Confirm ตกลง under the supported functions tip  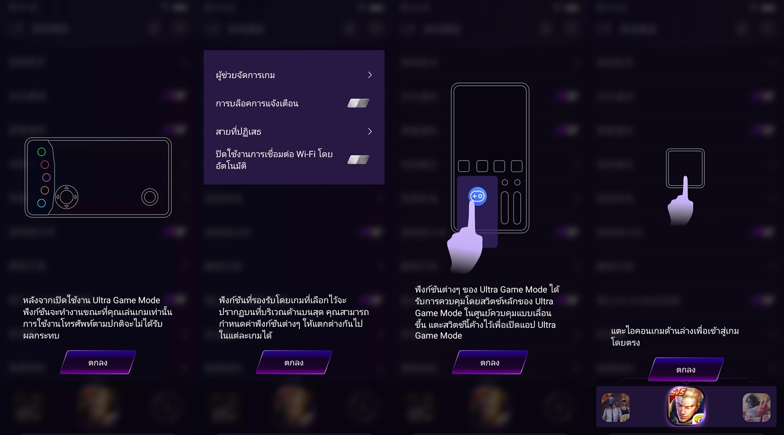(x=294, y=363)
